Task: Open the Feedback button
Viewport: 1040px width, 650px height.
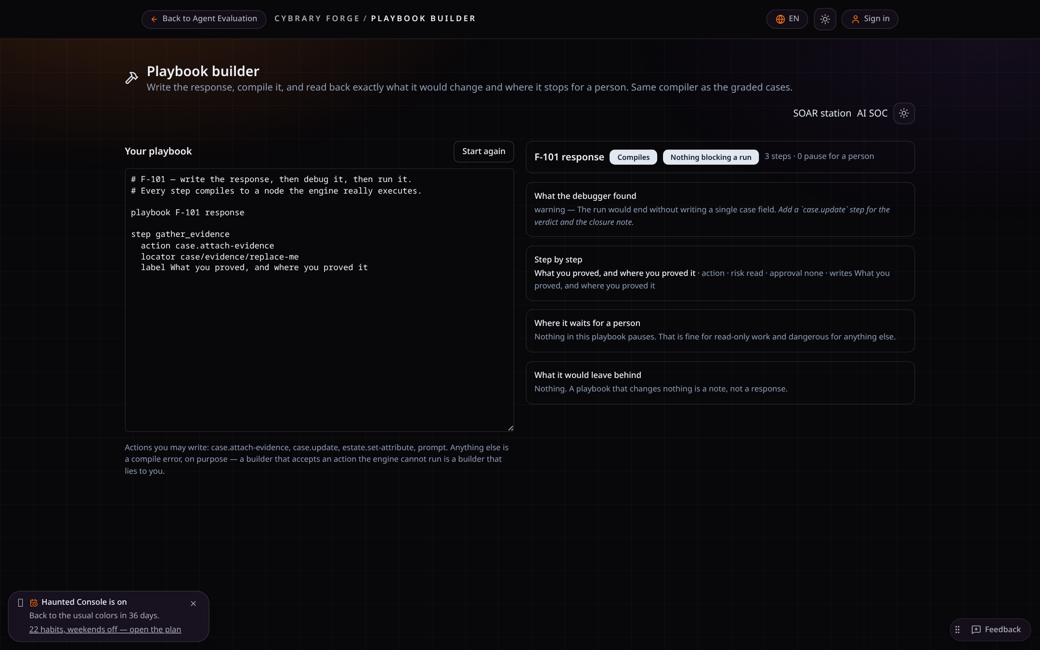Action: [x=996, y=629]
